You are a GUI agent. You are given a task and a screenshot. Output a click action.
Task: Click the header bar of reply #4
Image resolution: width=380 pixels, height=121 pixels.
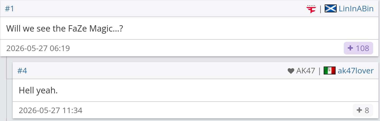pyautogui.click(x=196, y=71)
